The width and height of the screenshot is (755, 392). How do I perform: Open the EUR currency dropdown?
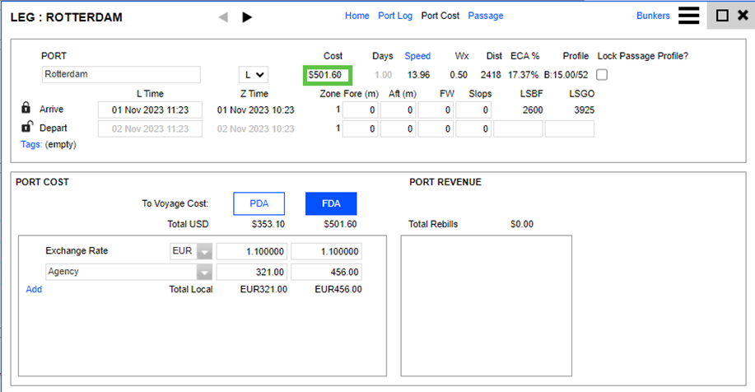click(x=203, y=251)
